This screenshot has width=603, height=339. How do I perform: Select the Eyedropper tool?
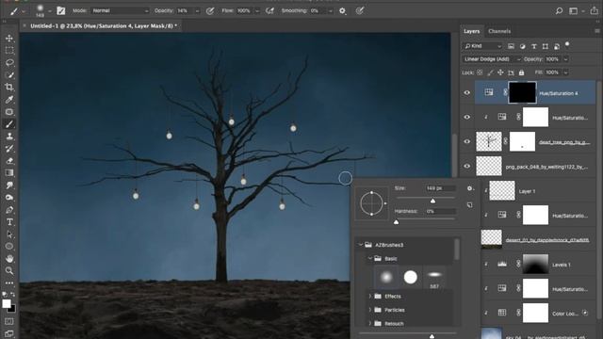click(9, 100)
